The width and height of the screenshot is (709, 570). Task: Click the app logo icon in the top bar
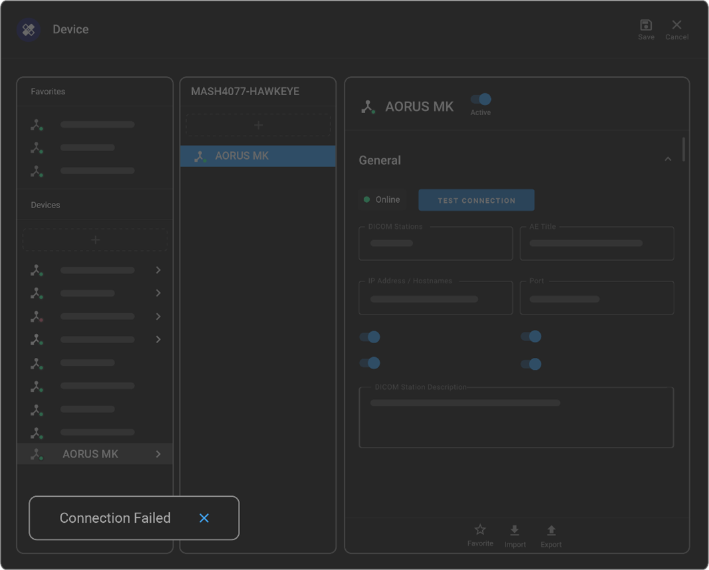[x=28, y=29]
